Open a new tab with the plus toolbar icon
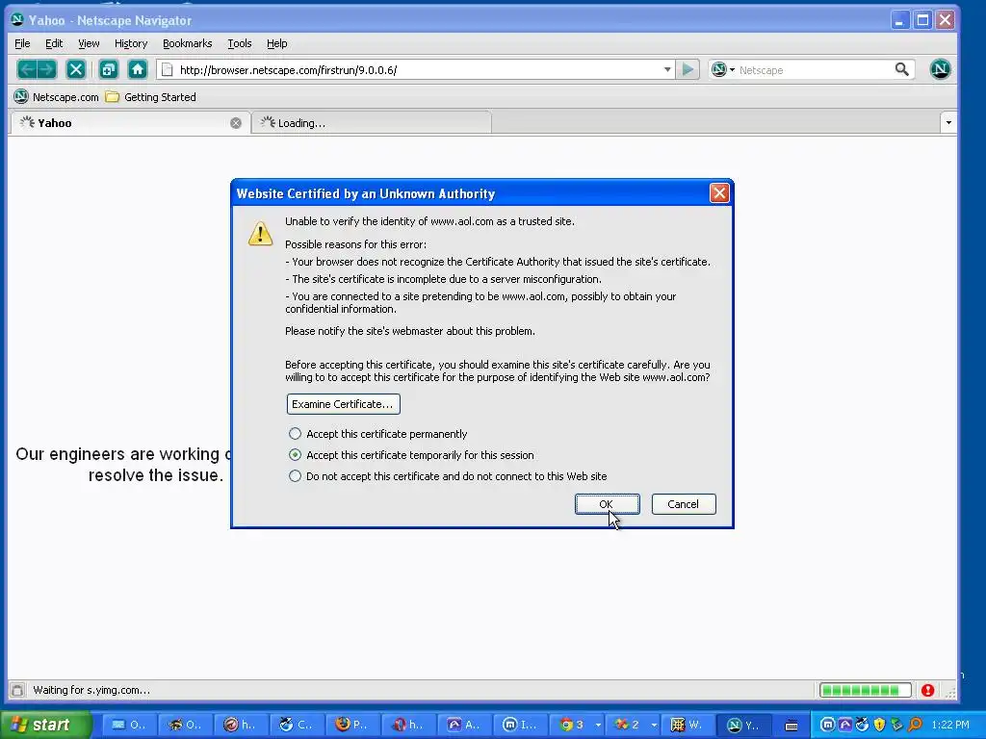The width and height of the screenshot is (986, 739). click(x=108, y=69)
